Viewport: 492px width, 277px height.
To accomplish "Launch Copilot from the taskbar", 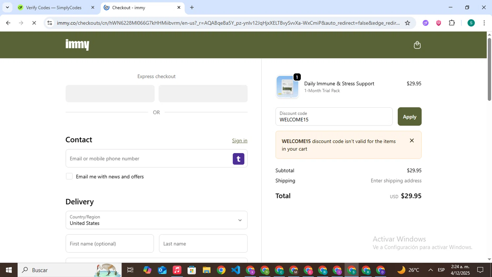I will click(x=147, y=270).
